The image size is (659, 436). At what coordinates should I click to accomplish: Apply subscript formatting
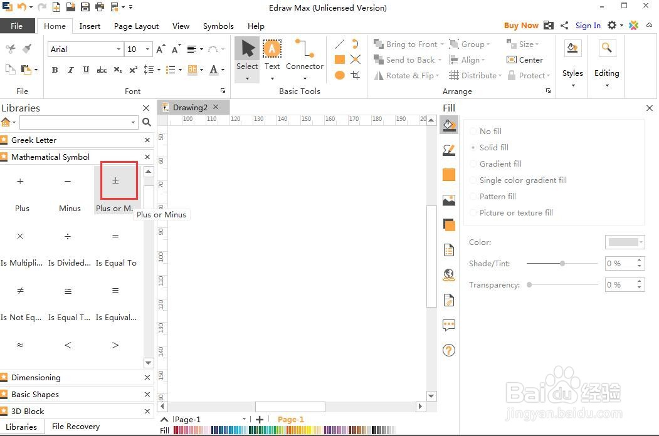pyautogui.click(x=118, y=70)
